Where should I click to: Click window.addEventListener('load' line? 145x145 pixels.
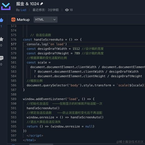(59, 99)
